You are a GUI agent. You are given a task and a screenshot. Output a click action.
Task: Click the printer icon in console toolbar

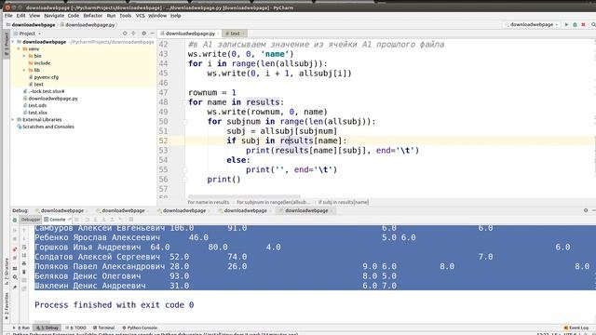(24, 263)
